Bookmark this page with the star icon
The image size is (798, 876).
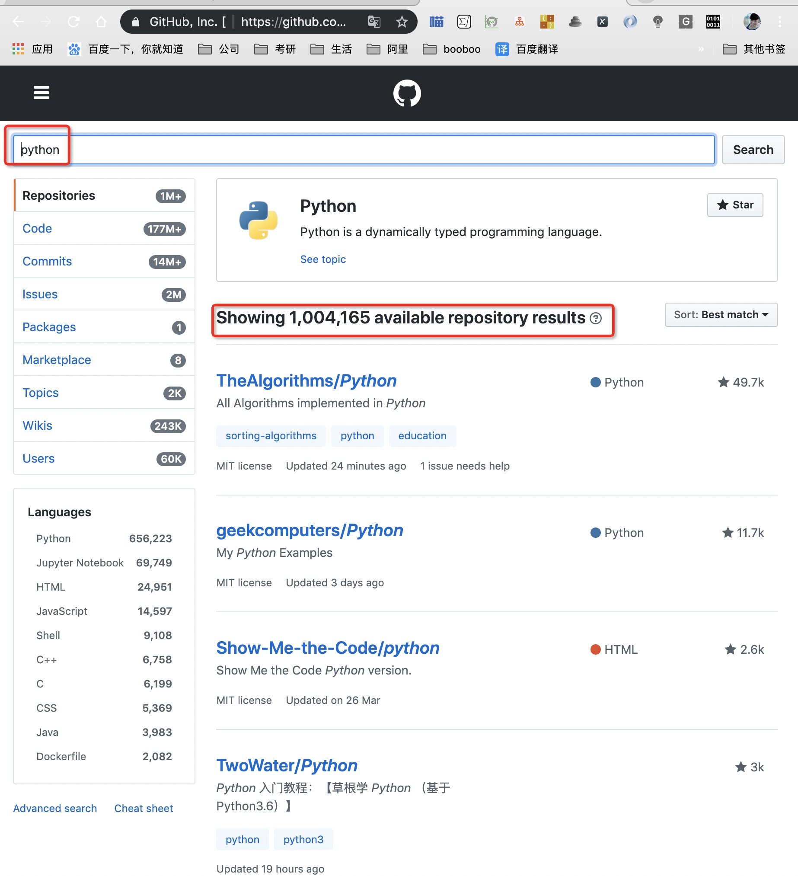[402, 21]
